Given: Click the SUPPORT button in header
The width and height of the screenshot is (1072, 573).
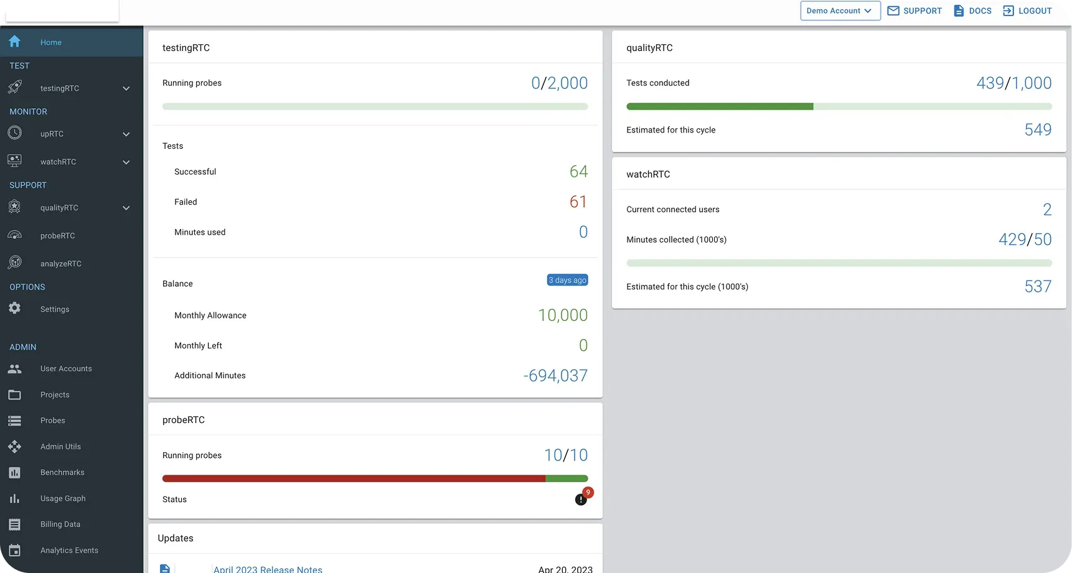Looking at the screenshot, I should [914, 11].
